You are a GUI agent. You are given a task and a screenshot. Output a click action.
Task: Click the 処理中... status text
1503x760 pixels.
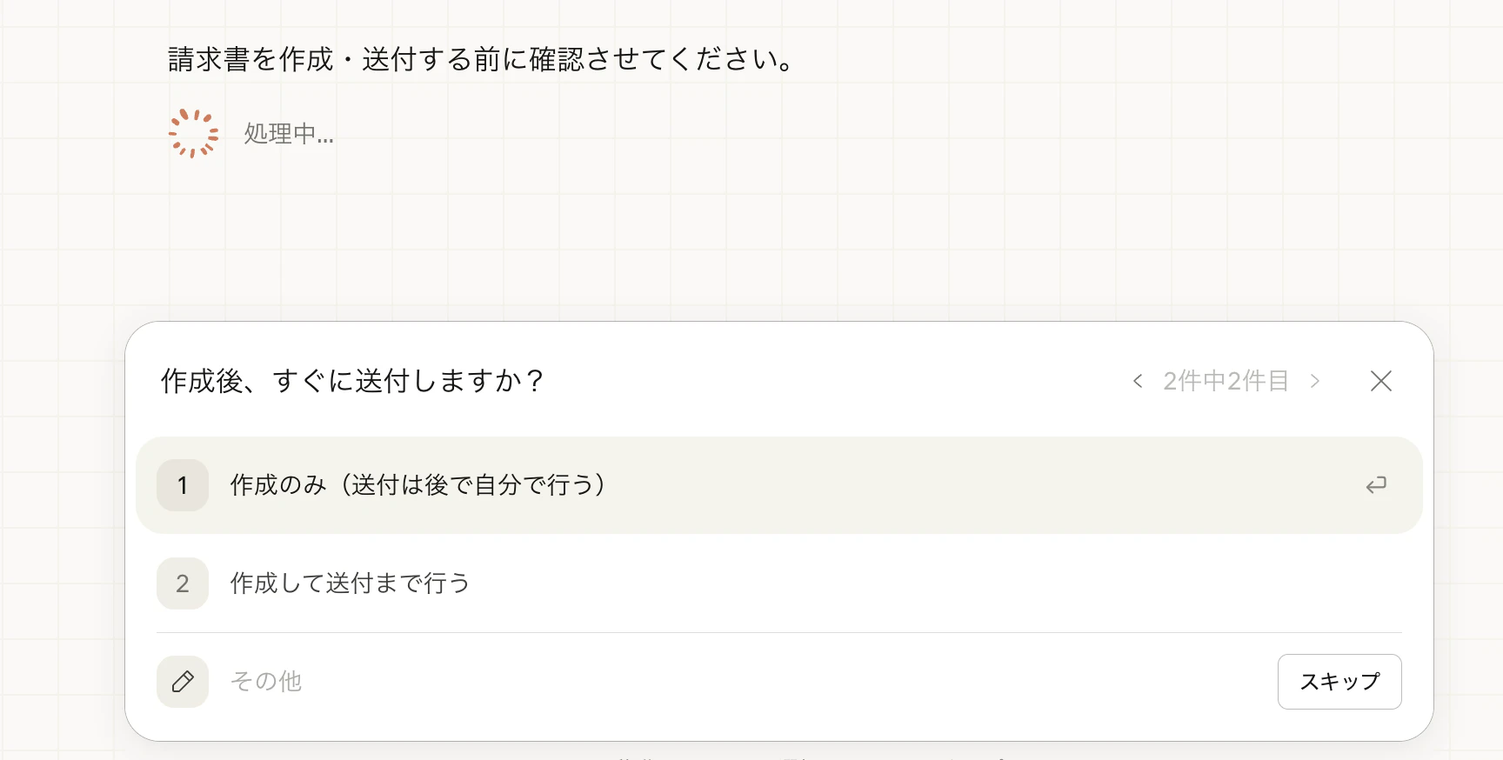288,134
